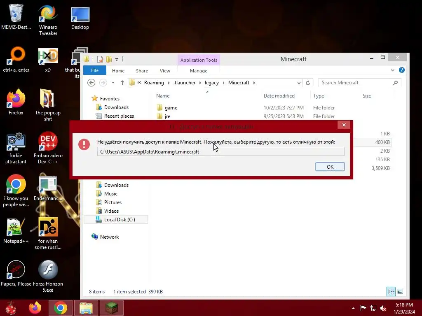Open the View ribbon tab
Image resolution: width=422 pixels, height=316 pixels.
point(165,71)
